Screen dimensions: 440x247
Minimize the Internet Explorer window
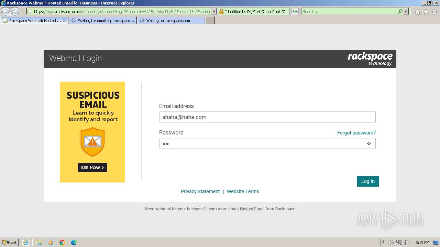click(x=425, y=3)
